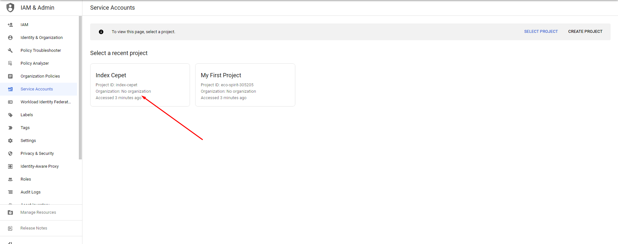
Task: Open the Labels page
Action: (39, 115)
